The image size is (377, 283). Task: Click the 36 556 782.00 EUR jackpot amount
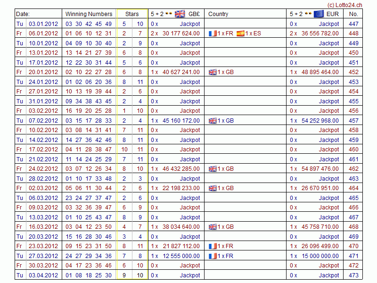(x=321, y=33)
